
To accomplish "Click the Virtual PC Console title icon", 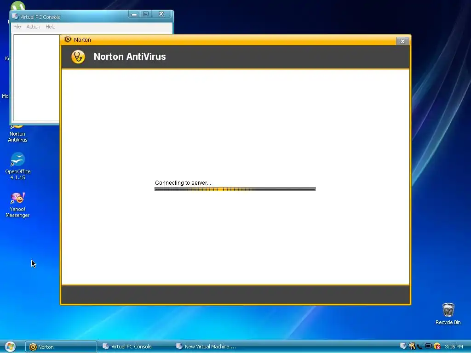I will coord(15,17).
